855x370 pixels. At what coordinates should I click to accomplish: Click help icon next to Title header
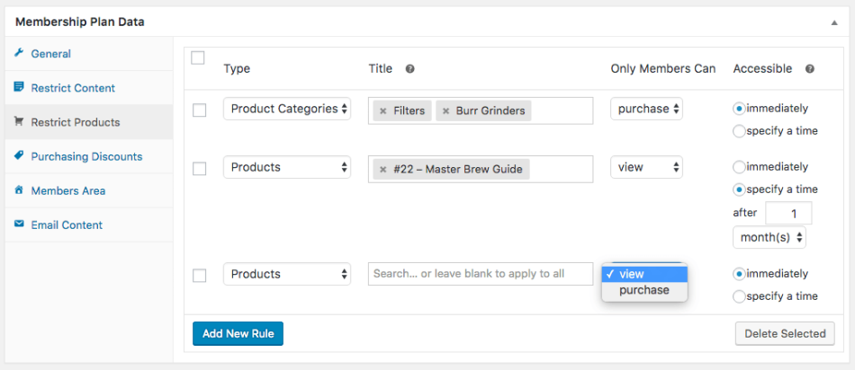(x=409, y=69)
